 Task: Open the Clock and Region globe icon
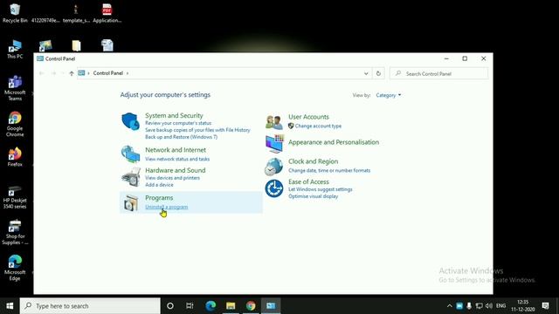click(273, 167)
